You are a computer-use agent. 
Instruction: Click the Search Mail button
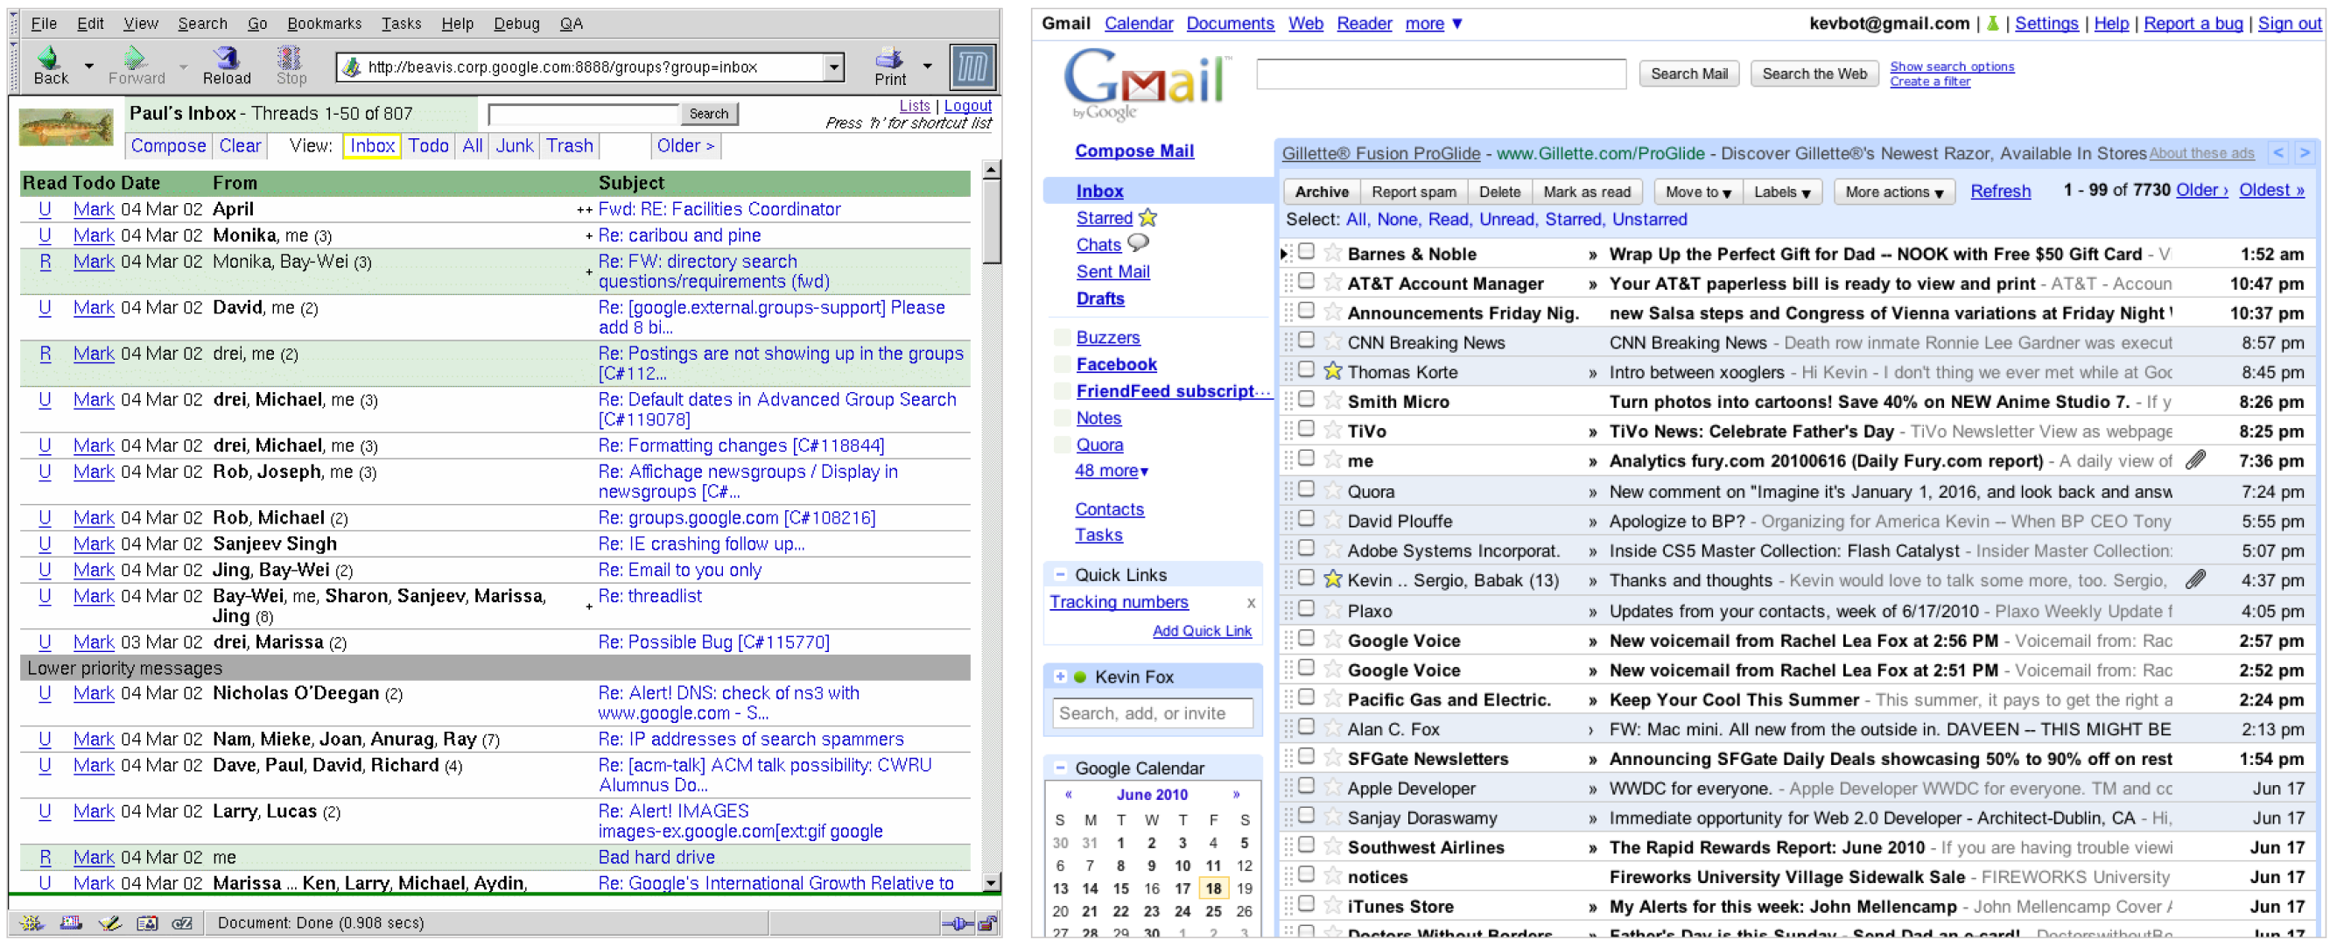[x=1688, y=74]
